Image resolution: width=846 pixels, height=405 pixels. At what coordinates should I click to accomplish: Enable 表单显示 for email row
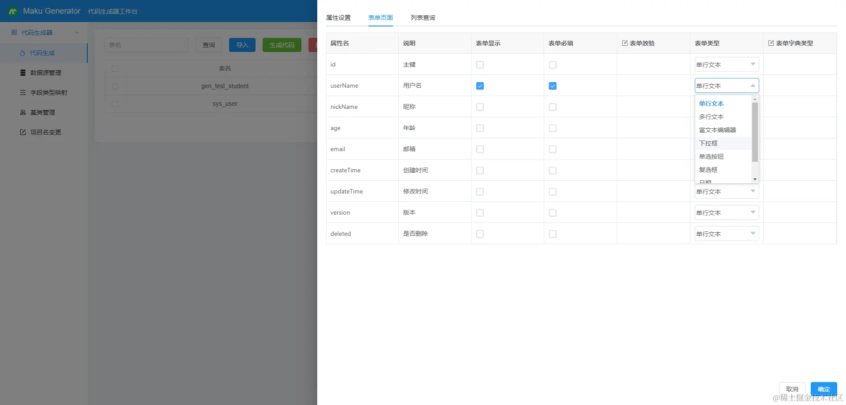pos(480,149)
